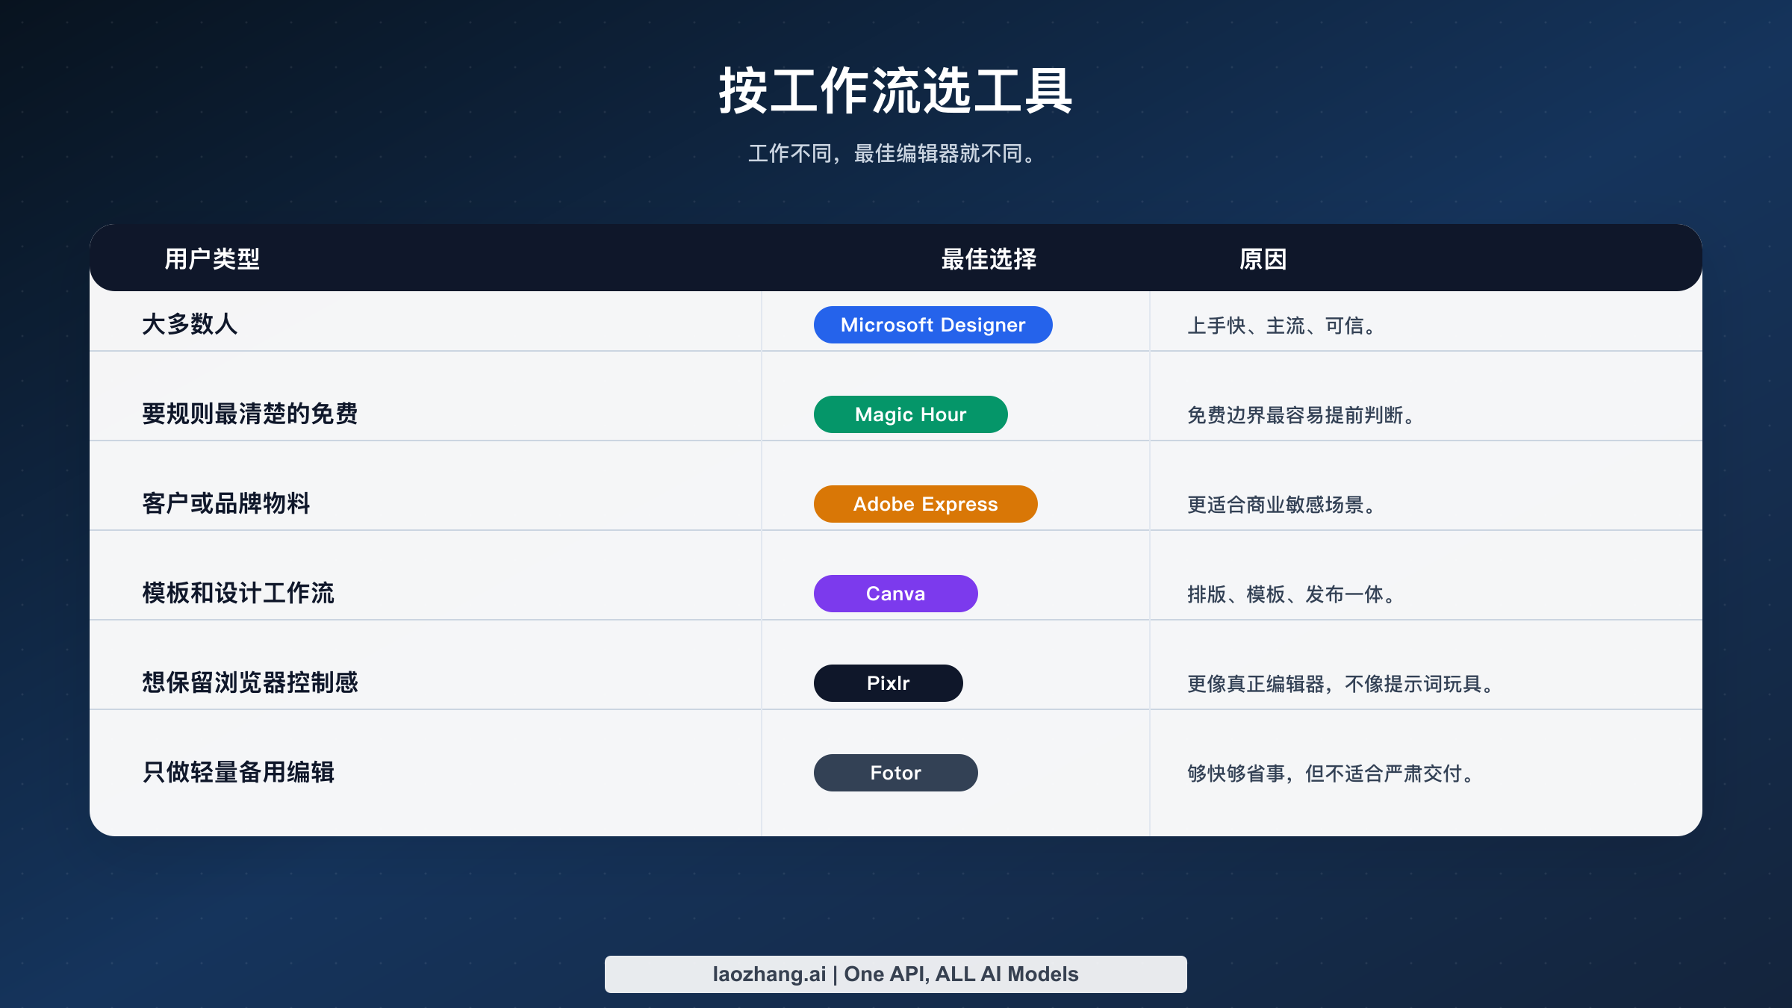Click the 按工作流选工具 title
This screenshot has height=1008, width=1792.
pos(895,91)
